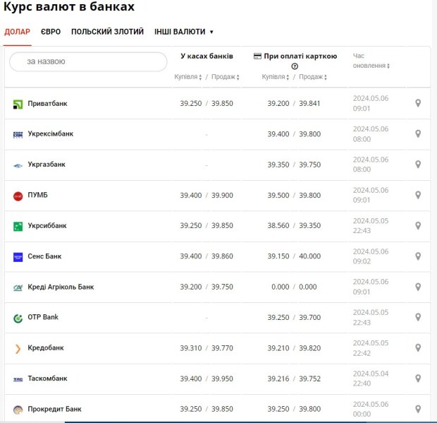Open map location for ПУМБ
The image size is (437, 423).
click(418, 196)
